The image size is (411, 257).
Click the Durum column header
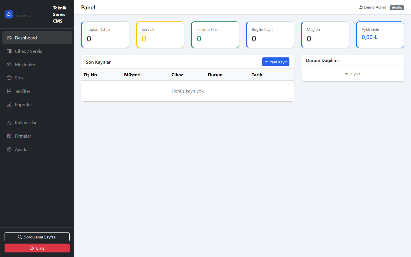coord(215,75)
